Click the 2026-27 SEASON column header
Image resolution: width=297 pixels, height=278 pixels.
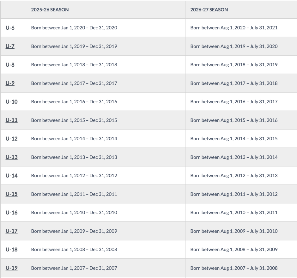[209, 10]
